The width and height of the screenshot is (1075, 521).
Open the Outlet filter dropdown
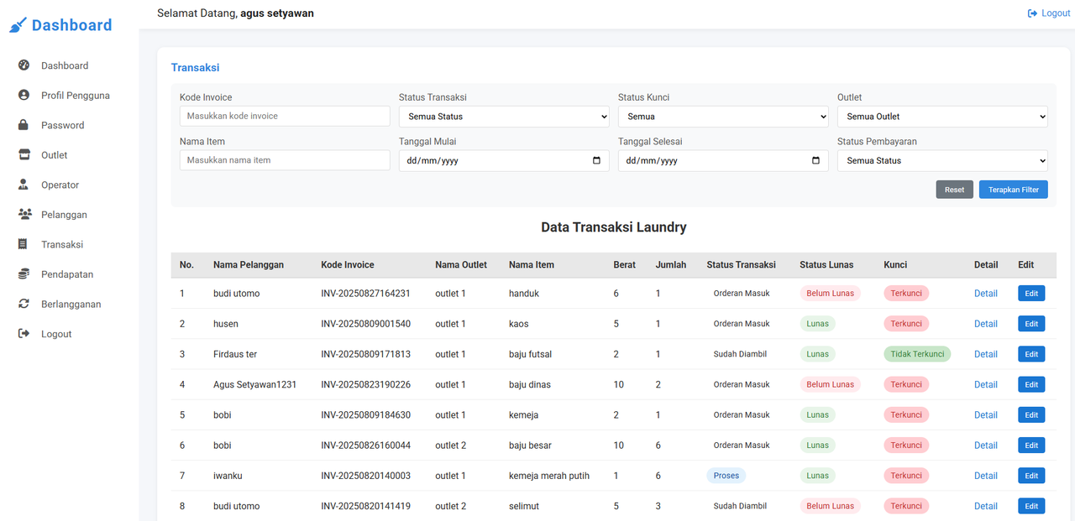[942, 117]
